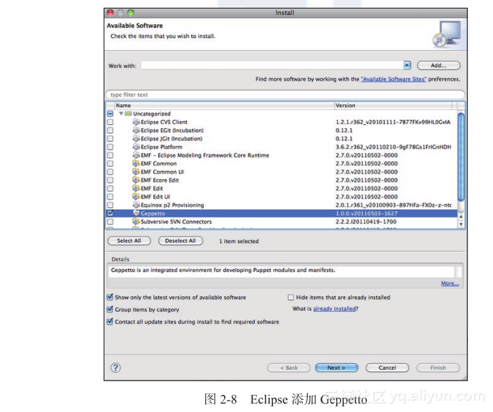
Task: Check the Eclipse Platform checkbox
Action: click(110, 147)
